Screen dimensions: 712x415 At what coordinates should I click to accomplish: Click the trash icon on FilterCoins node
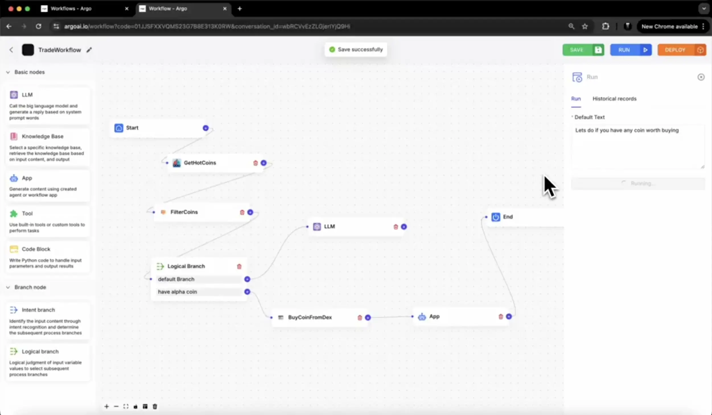242,212
